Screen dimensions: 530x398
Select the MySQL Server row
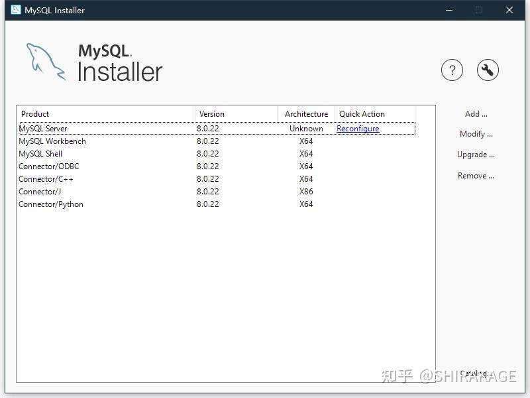click(x=99, y=129)
